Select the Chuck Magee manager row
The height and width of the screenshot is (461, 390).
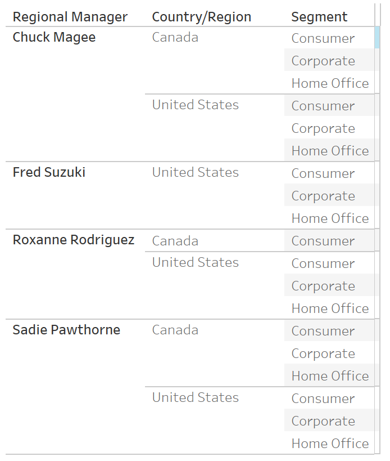[x=54, y=37]
